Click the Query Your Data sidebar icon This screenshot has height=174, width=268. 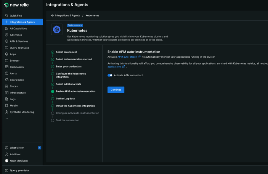point(7,48)
